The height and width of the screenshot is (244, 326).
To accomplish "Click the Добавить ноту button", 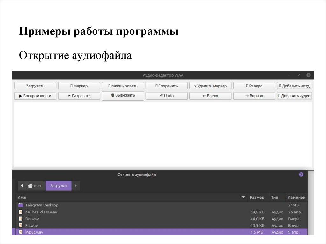I will (x=294, y=86).
